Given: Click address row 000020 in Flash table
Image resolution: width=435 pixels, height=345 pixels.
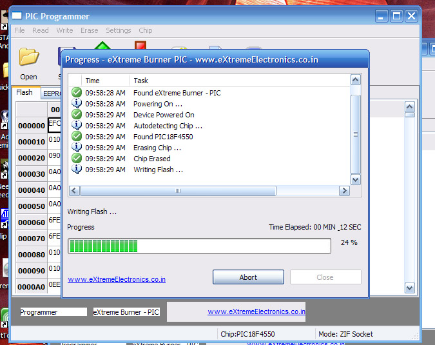Looking at the screenshot, I should click(x=32, y=158).
